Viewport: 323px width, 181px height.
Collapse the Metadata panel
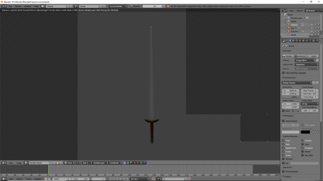click(288, 116)
